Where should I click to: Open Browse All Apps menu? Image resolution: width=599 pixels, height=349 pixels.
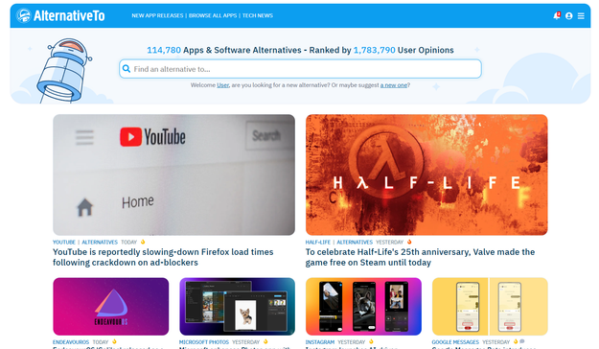pyautogui.click(x=213, y=15)
